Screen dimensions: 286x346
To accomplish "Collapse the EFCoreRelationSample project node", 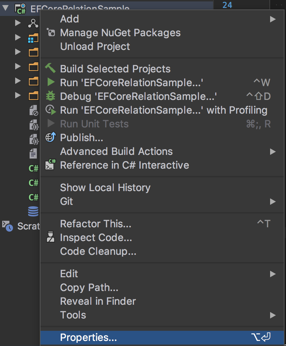I will [5, 8].
